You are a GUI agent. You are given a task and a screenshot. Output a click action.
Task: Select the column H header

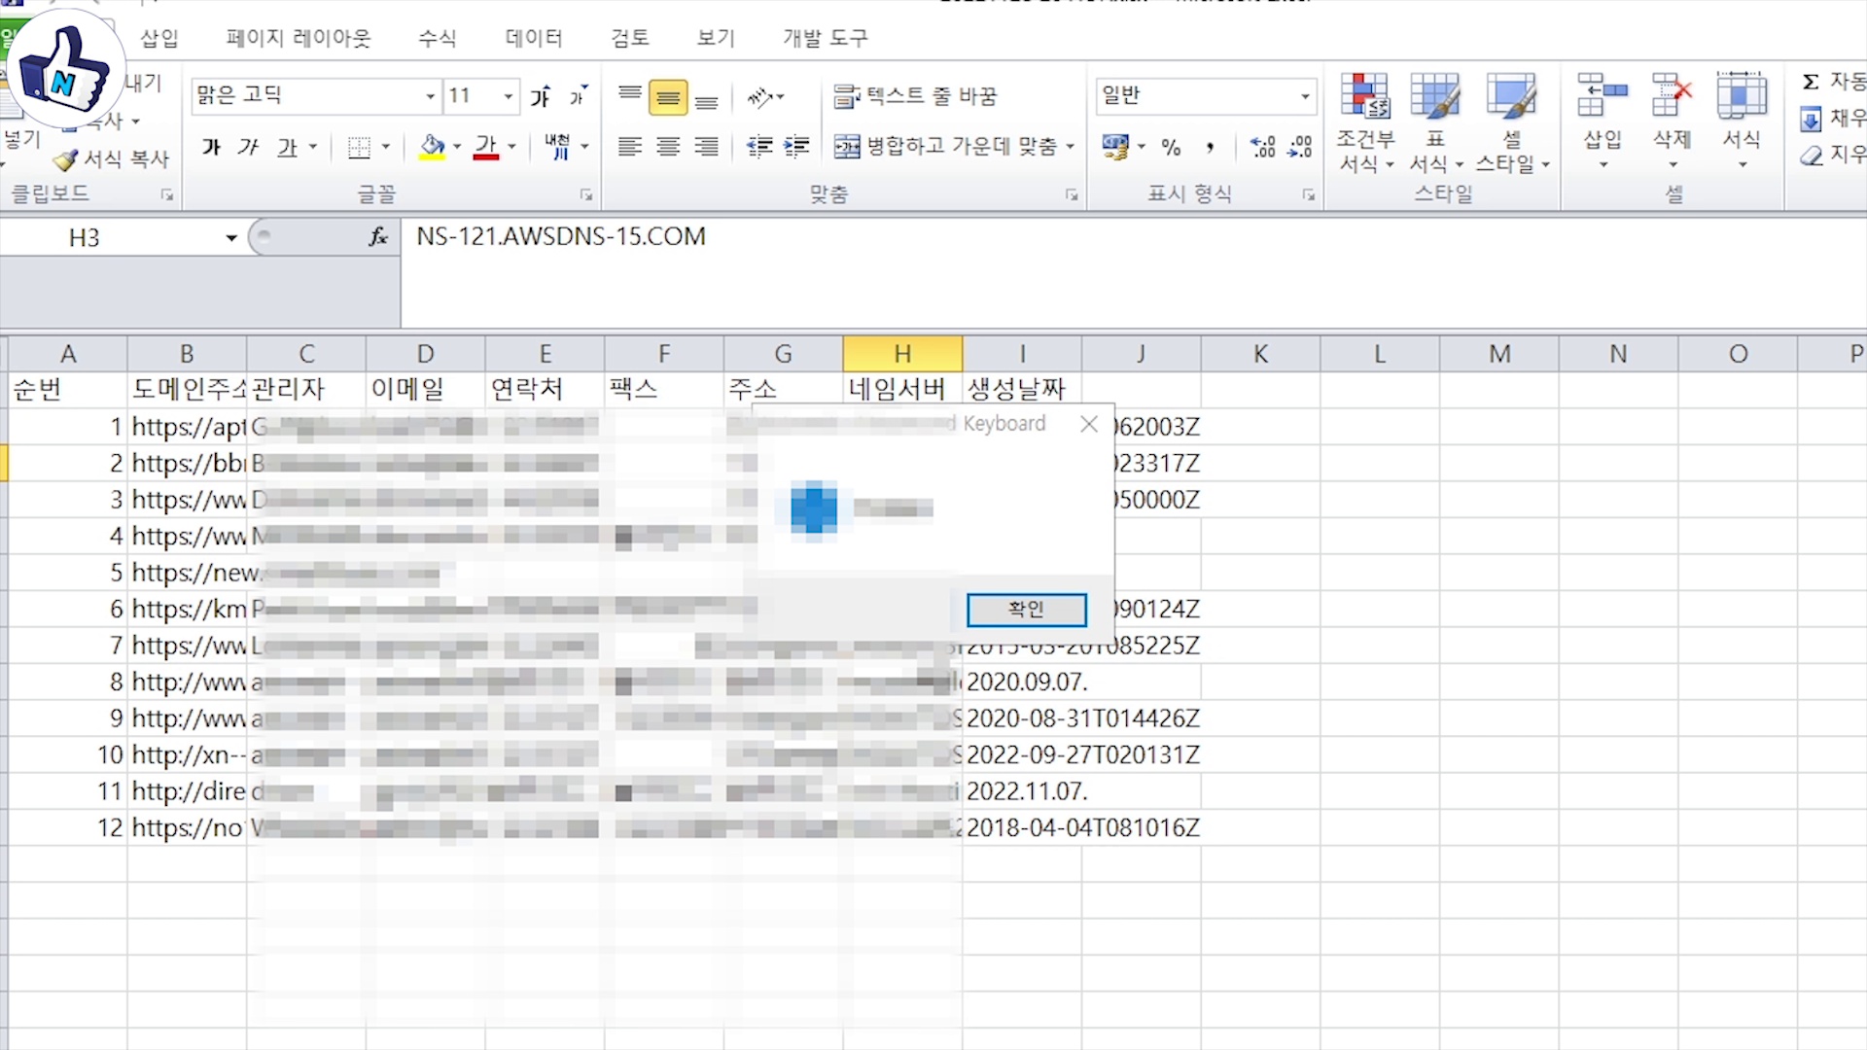(x=902, y=354)
